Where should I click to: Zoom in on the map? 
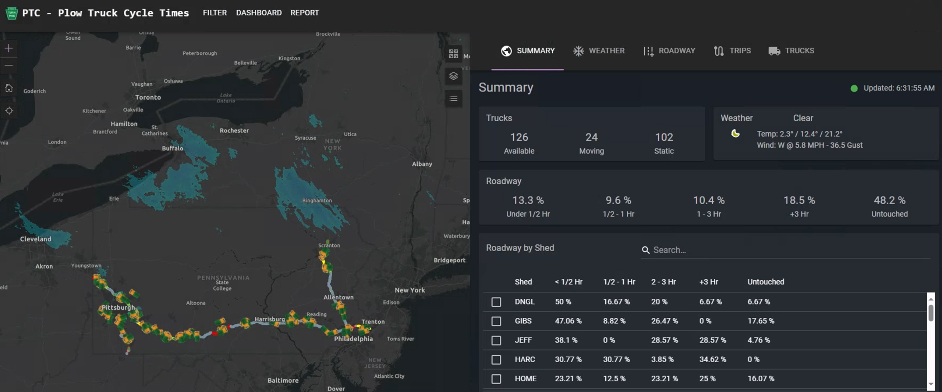click(9, 48)
